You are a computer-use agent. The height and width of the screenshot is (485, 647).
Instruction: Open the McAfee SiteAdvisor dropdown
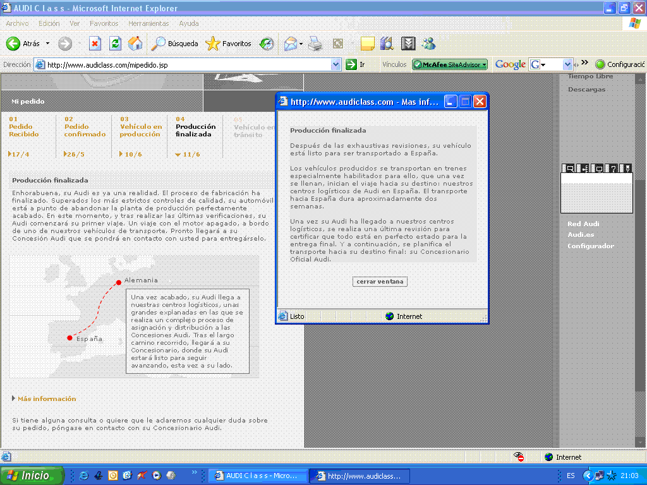pos(484,64)
